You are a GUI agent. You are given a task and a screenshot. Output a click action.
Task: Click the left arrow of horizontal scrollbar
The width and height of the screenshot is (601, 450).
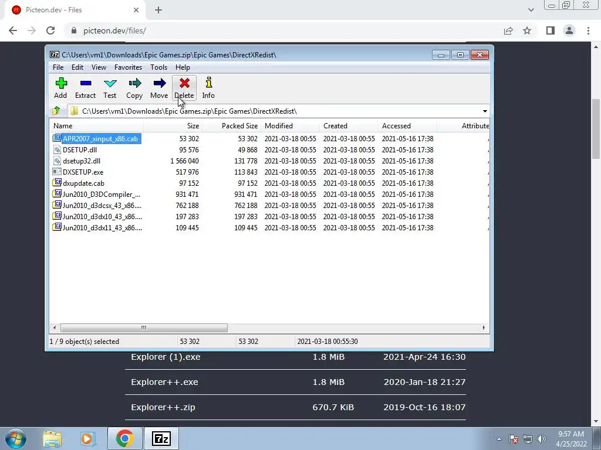click(55, 328)
